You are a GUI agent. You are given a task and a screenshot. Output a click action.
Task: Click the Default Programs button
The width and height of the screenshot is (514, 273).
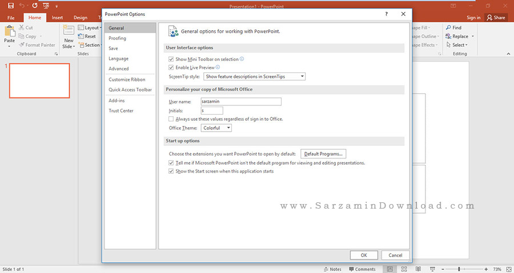(x=323, y=154)
